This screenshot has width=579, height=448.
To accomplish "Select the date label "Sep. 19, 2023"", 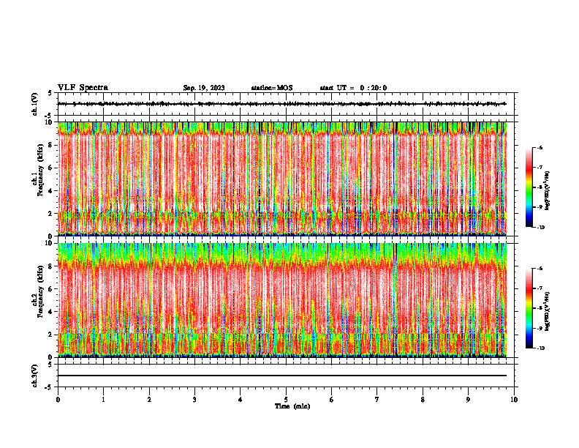I will click(204, 88).
